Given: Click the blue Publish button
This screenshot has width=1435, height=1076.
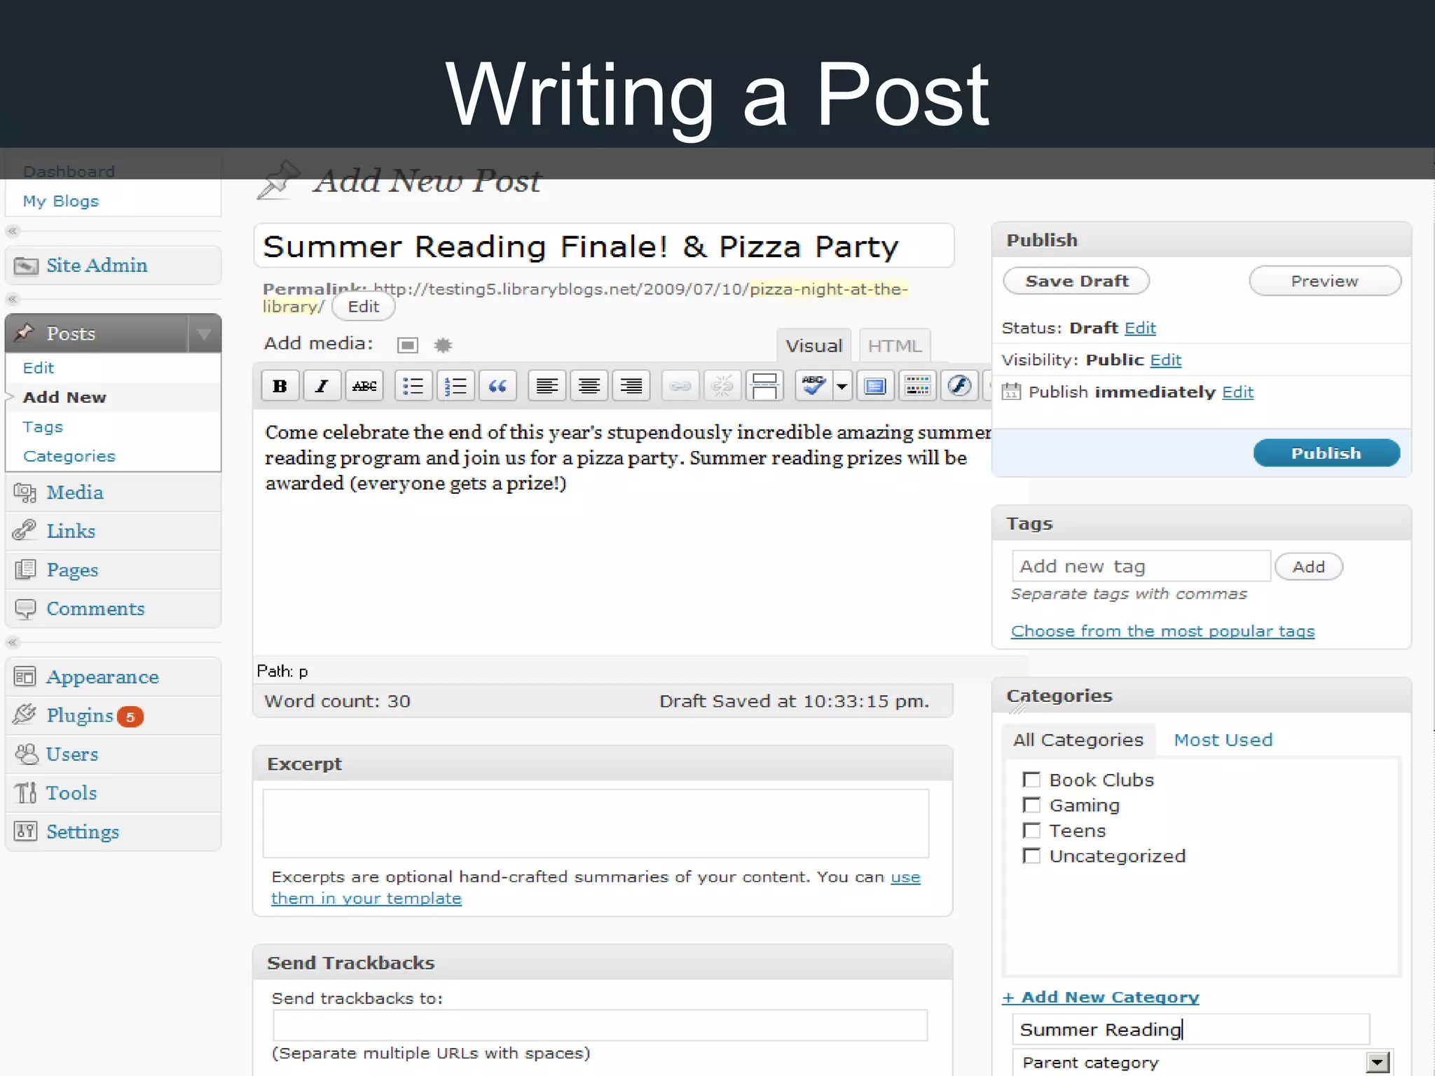Looking at the screenshot, I should [1326, 453].
